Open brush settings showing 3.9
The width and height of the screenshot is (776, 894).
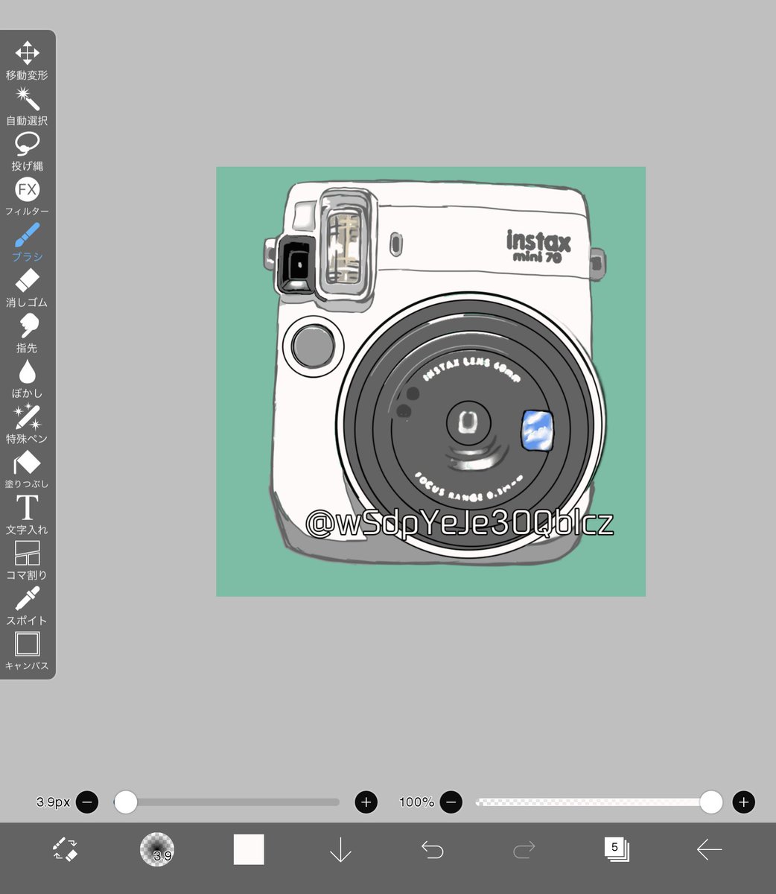pyautogui.click(x=157, y=849)
